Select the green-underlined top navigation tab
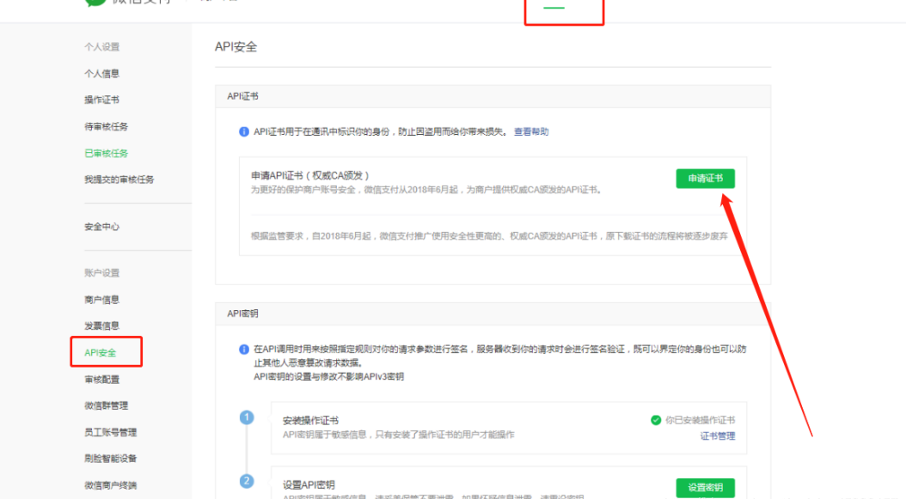Image resolution: width=906 pixels, height=499 pixels. pyautogui.click(x=554, y=8)
